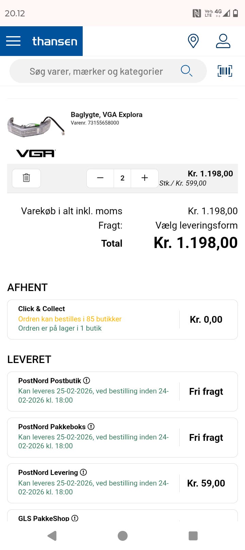Viewport: 245px width, 550px height.
Task: Delete the Baglygte item with trash icon
Action: tap(26, 178)
